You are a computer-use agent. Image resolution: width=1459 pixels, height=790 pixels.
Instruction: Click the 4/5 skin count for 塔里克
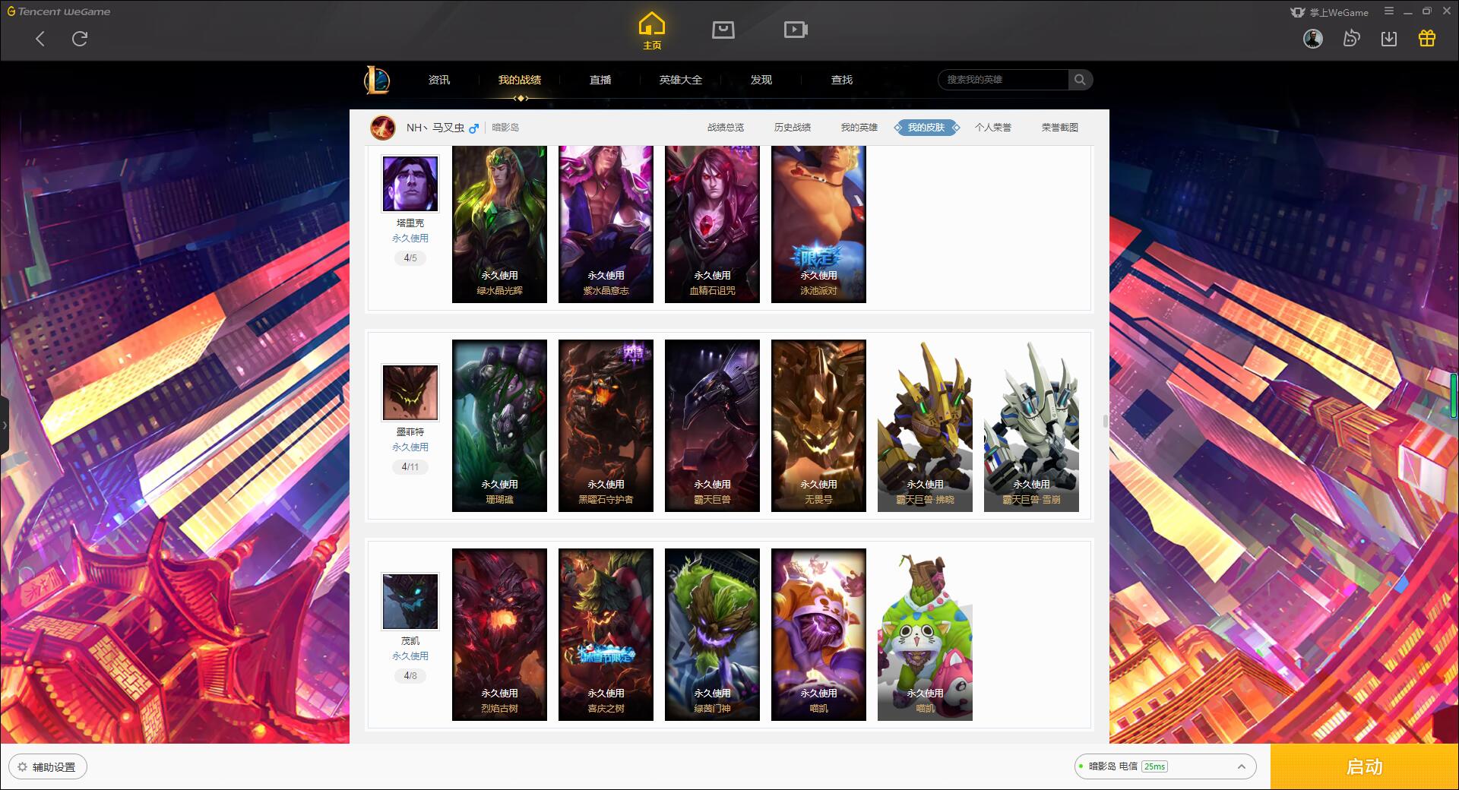(410, 258)
